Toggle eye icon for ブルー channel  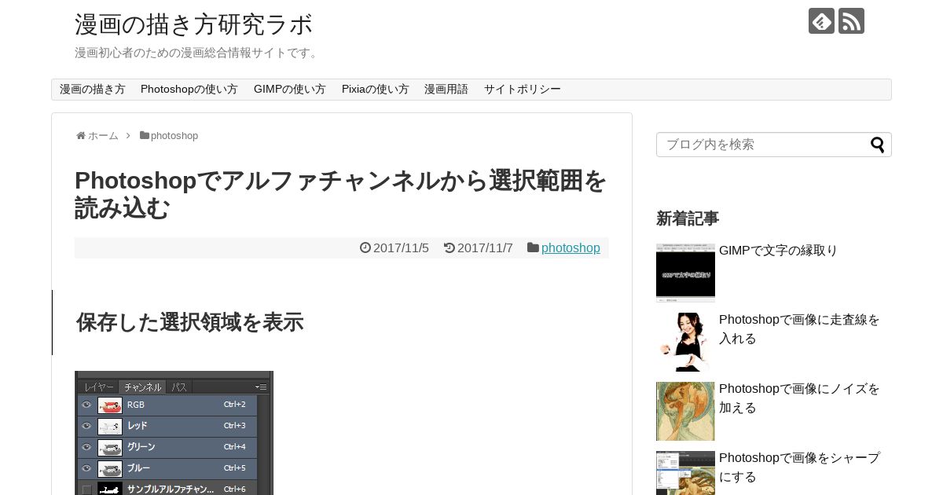[x=86, y=469]
